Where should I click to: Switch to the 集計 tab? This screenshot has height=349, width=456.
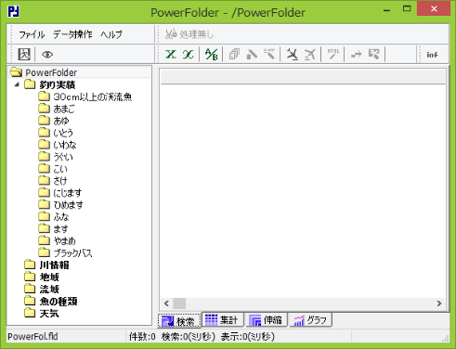pos(223,319)
